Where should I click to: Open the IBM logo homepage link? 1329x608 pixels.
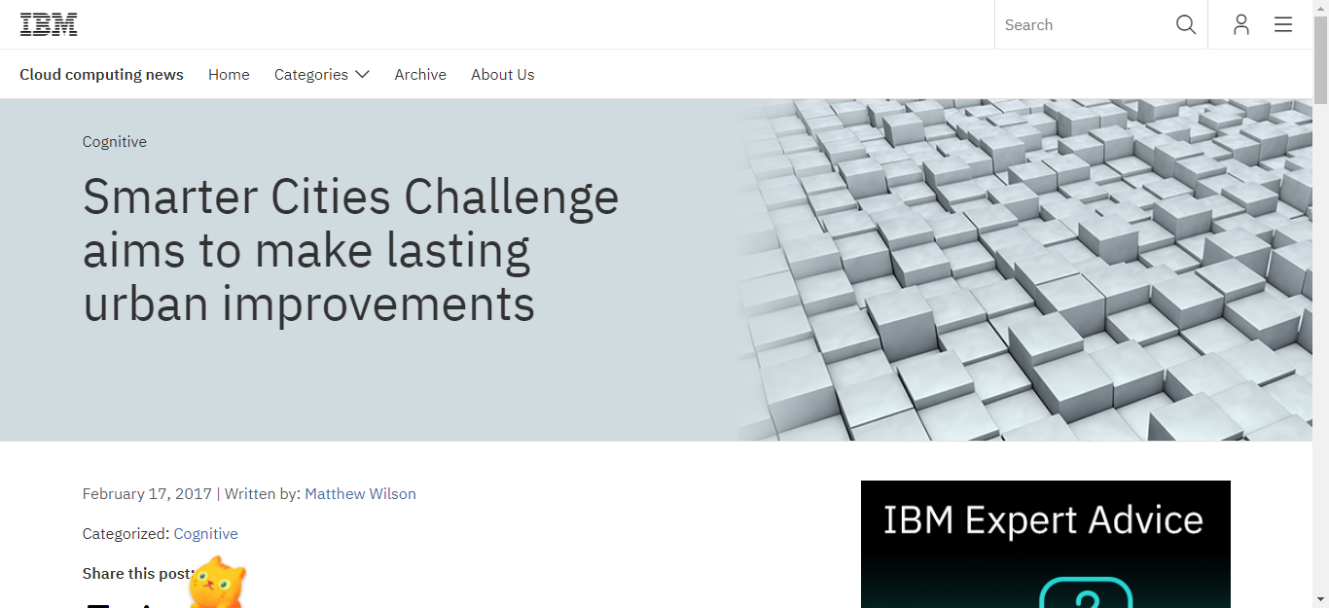49,24
